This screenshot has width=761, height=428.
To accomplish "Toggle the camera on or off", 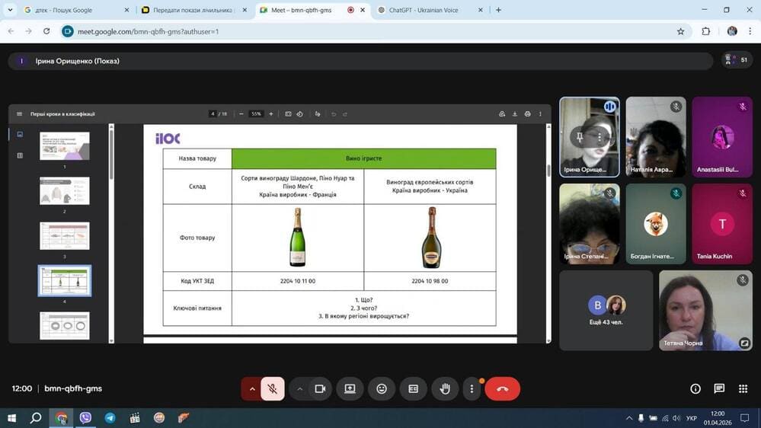I will [x=320, y=389].
